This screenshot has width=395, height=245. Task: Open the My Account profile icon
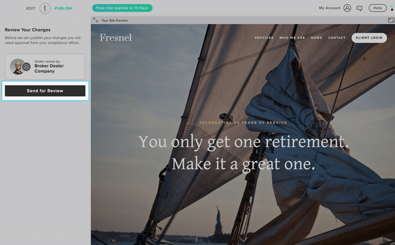click(347, 8)
